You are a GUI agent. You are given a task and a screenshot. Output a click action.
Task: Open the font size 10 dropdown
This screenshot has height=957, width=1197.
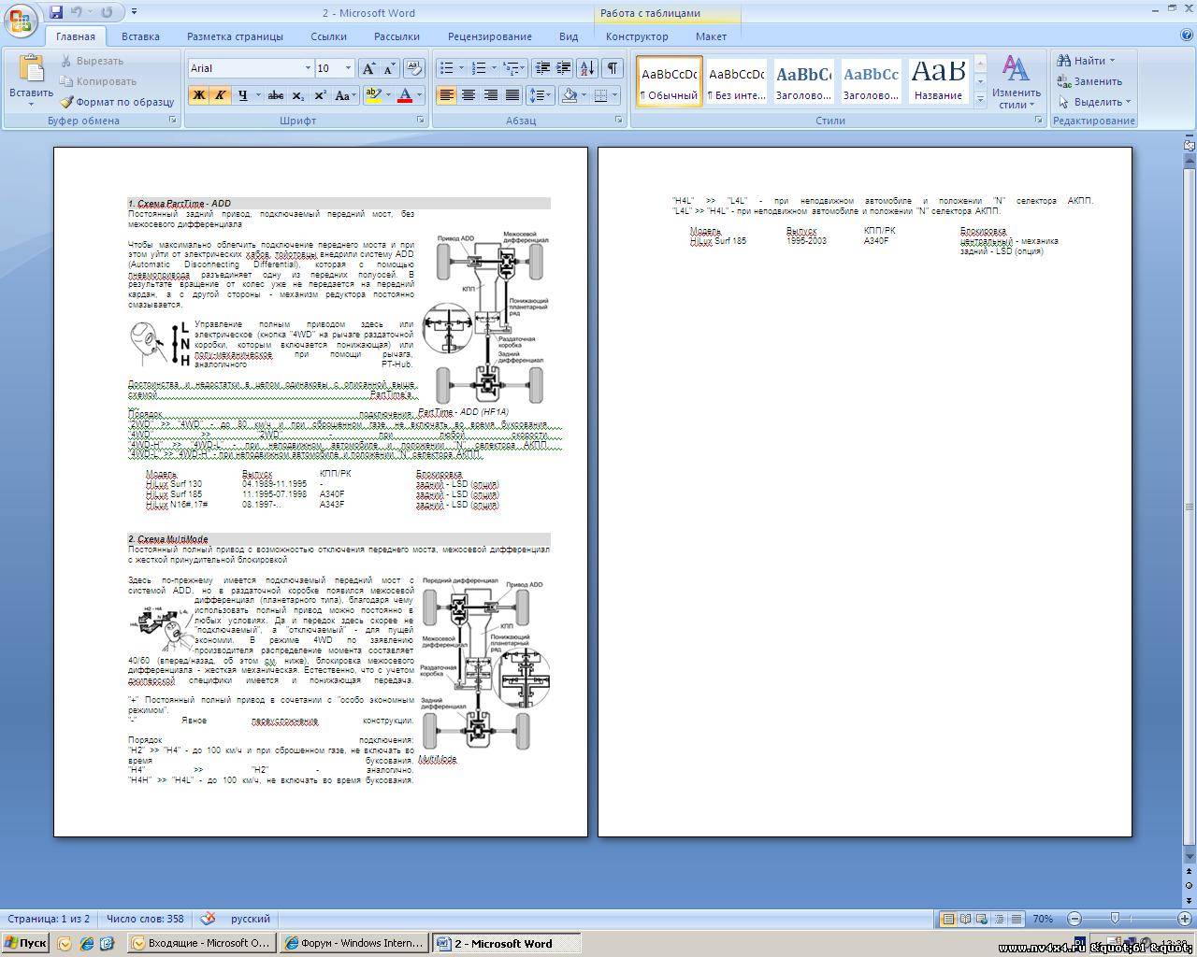pyautogui.click(x=349, y=68)
